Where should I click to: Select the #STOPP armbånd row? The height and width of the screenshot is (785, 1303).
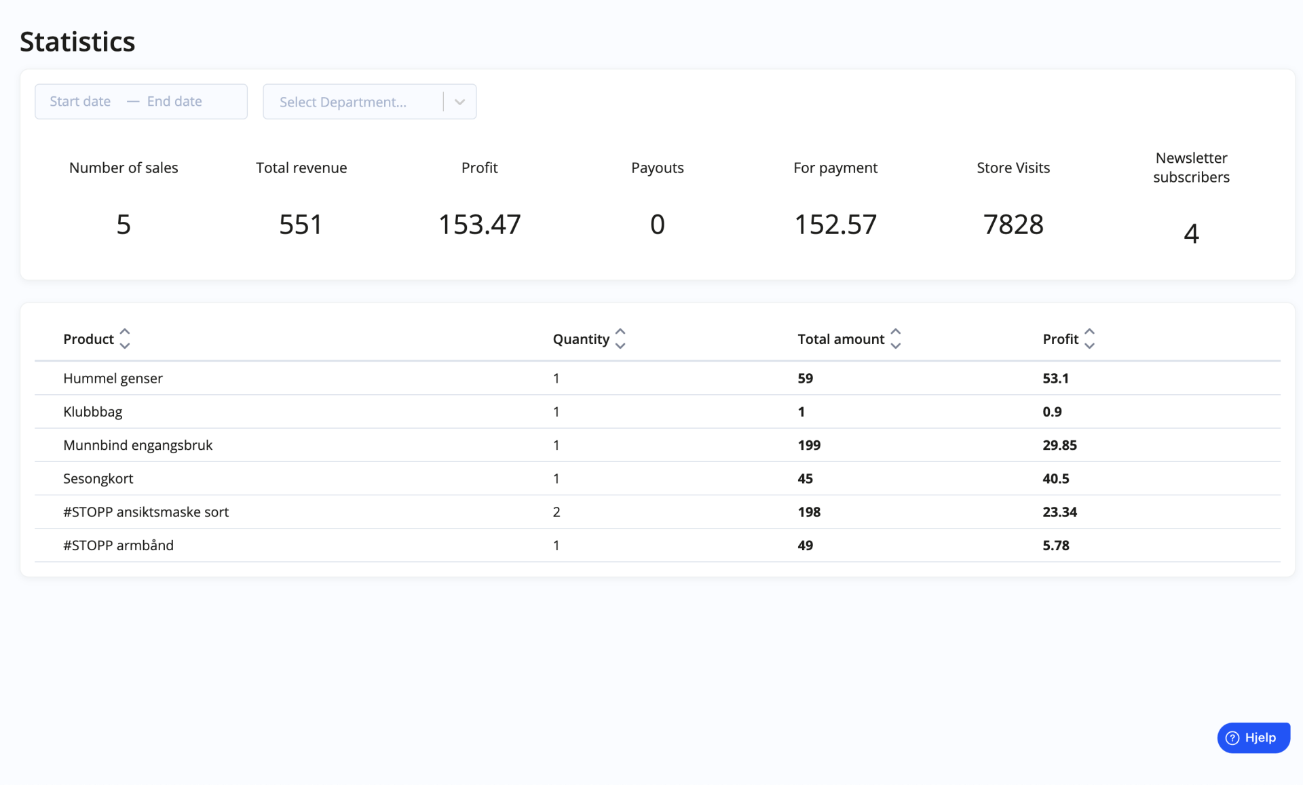657,545
